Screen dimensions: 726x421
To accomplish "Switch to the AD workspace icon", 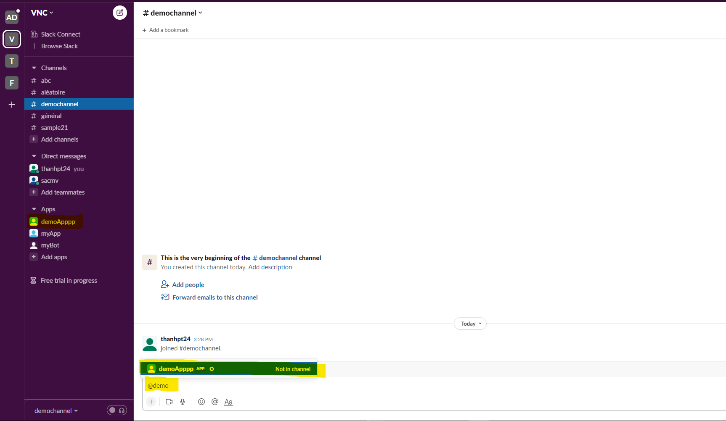I will tap(12, 17).
